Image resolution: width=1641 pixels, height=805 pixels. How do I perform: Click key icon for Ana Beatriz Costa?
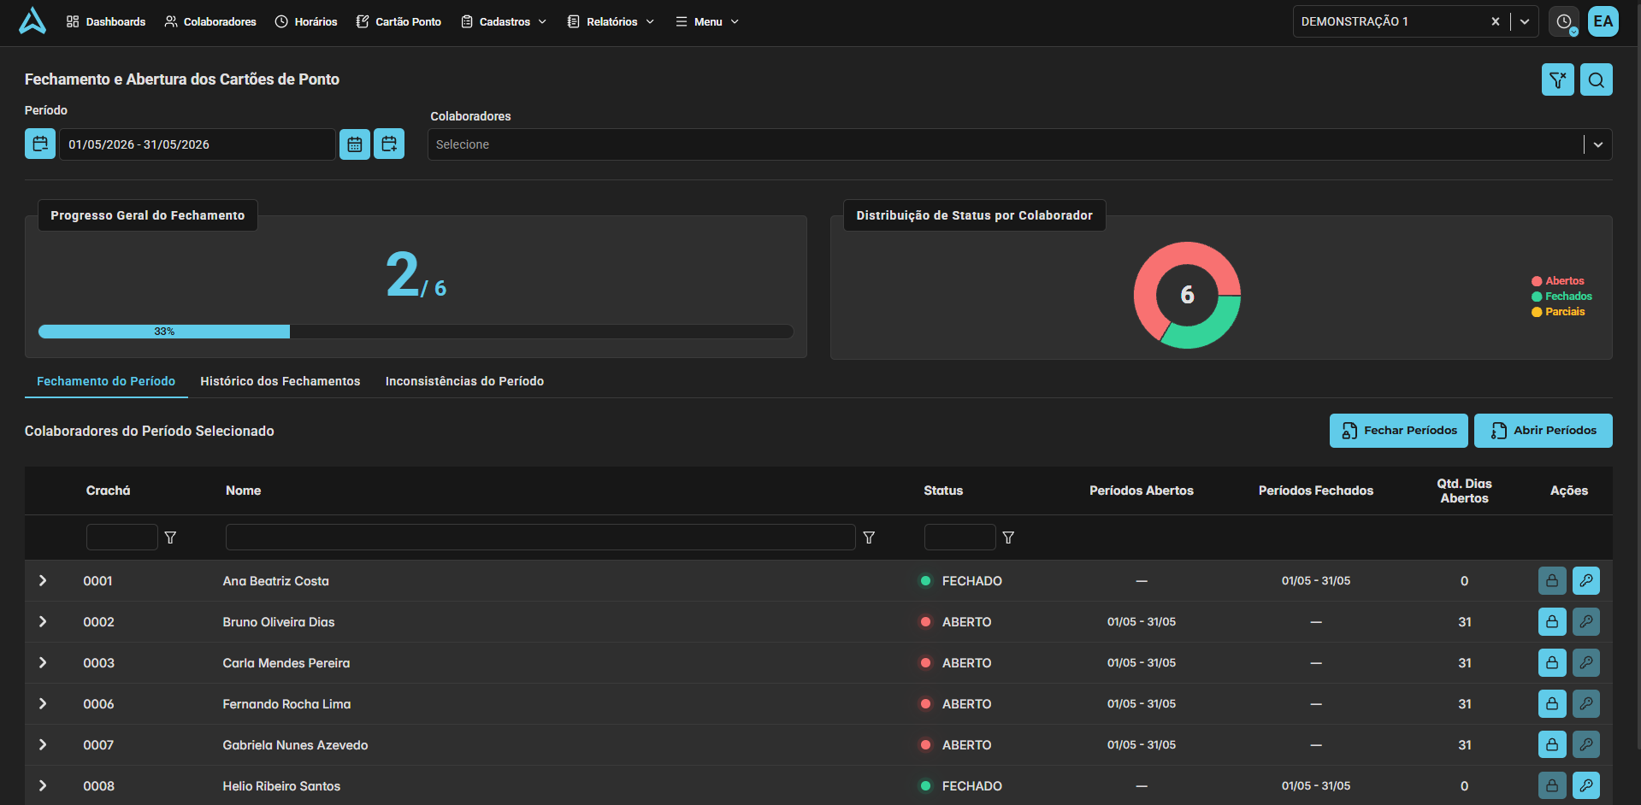click(x=1586, y=580)
